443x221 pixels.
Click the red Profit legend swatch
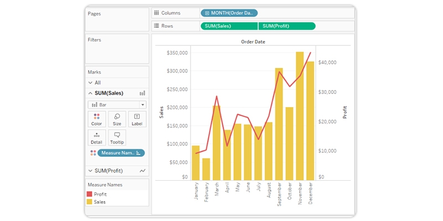[x=89, y=194]
